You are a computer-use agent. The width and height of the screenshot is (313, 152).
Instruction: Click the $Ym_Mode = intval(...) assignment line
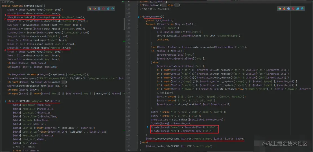tap(45, 25)
